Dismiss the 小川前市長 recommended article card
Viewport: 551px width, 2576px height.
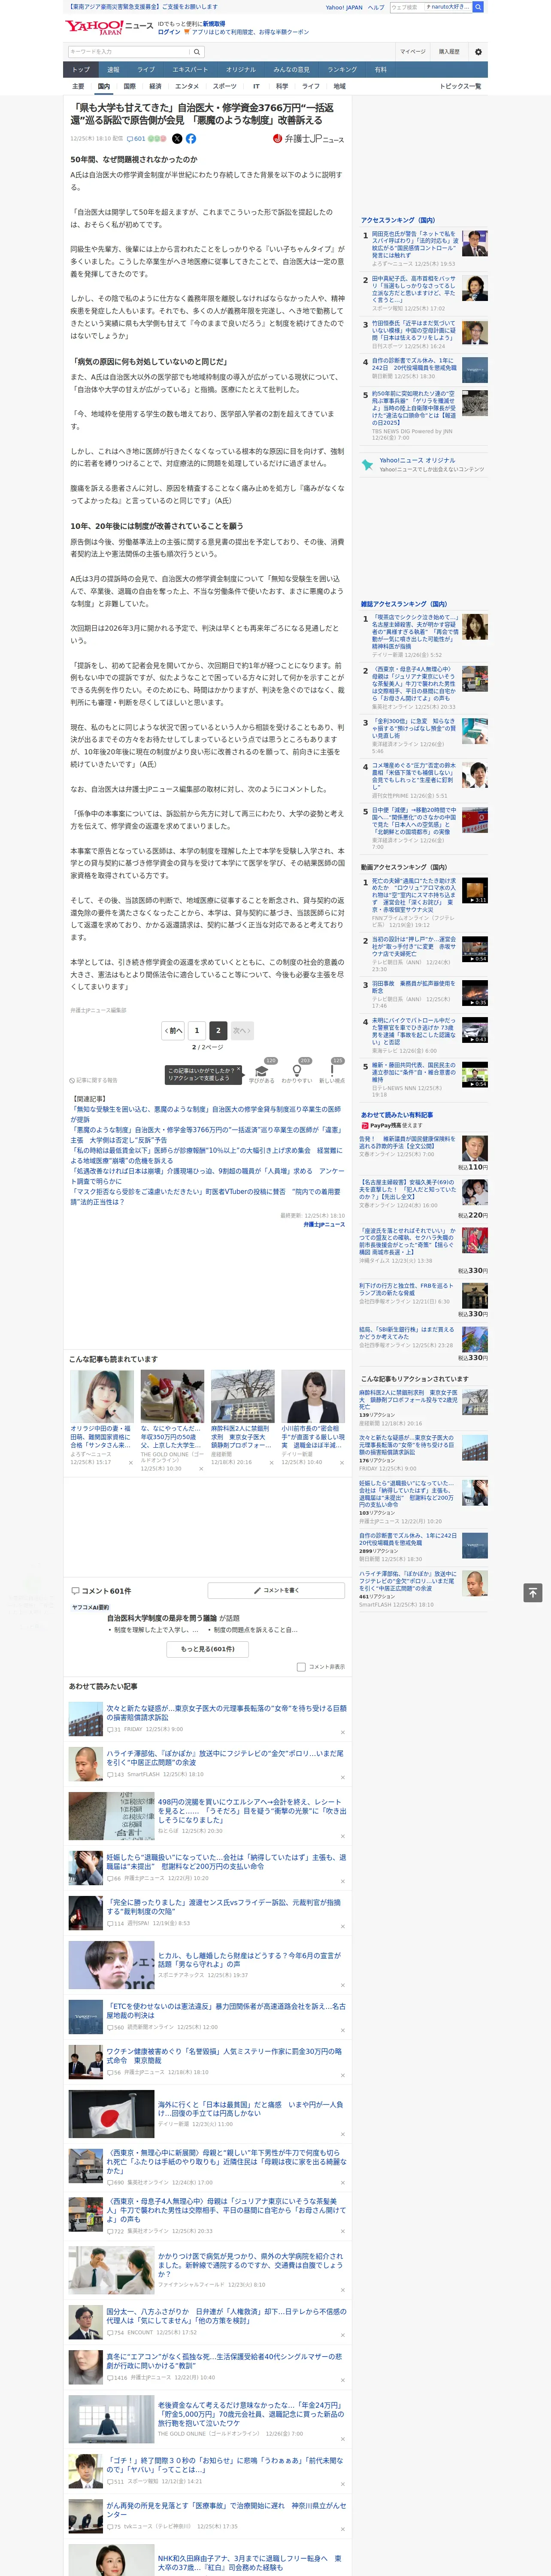tap(341, 1463)
